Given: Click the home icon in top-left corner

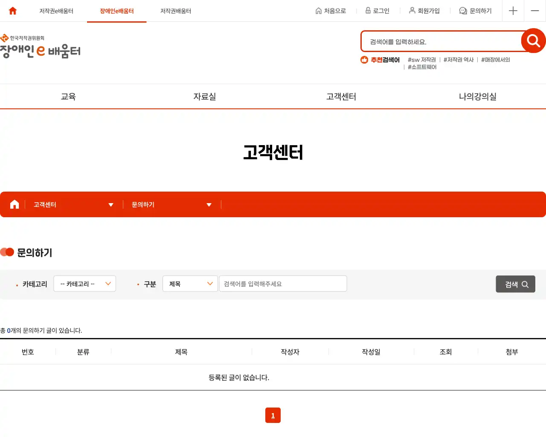Looking at the screenshot, I should point(12,11).
